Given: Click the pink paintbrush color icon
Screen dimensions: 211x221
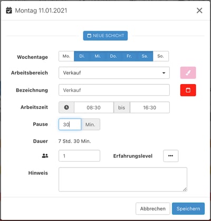Looking at the screenshot, I should click(x=188, y=73).
